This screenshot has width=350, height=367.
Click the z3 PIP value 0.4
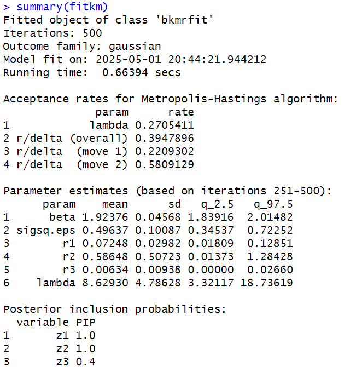85,362
